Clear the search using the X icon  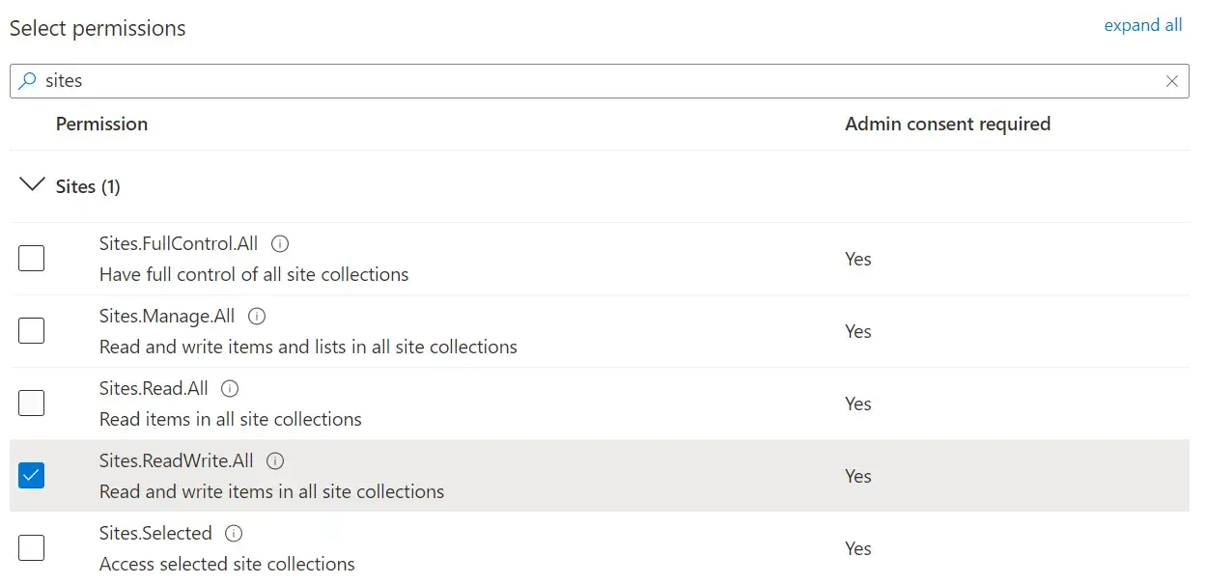1172,81
